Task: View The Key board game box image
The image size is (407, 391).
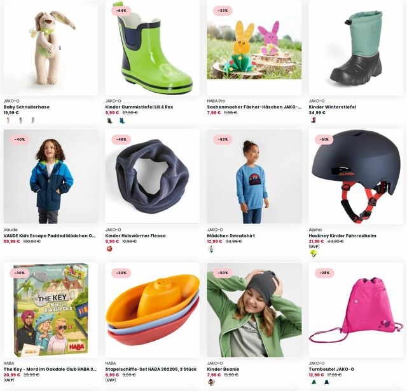Action: coord(51,310)
